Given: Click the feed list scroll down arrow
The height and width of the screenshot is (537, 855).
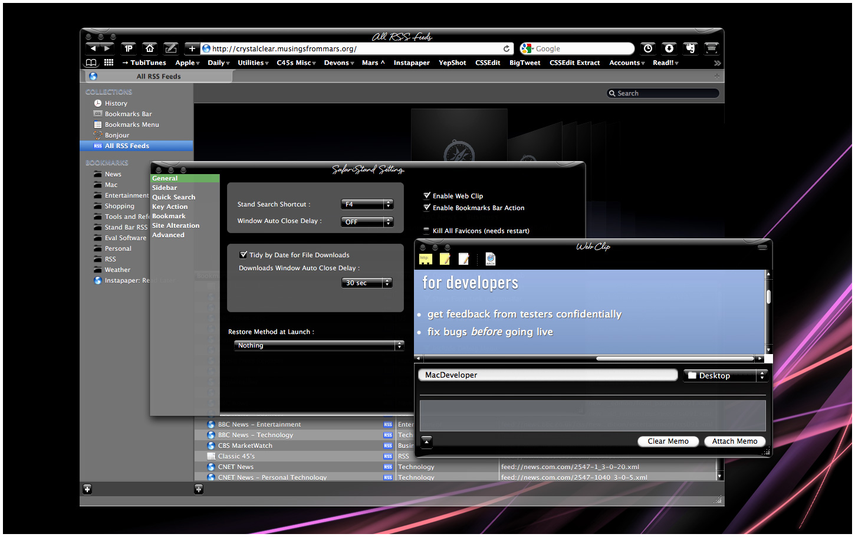Looking at the screenshot, I should coord(719,476).
